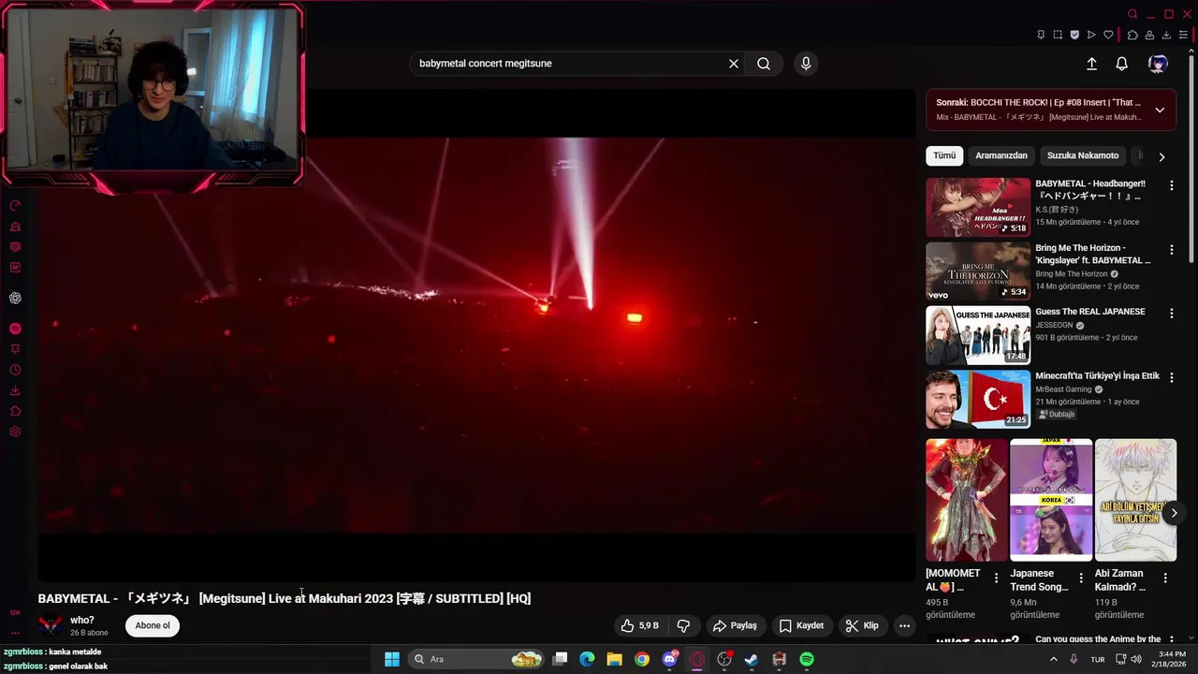This screenshot has height=674, width=1198.
Task: Show next shorts with carousel arrow
Action: pyautogui.click(x=1174, y=513)
